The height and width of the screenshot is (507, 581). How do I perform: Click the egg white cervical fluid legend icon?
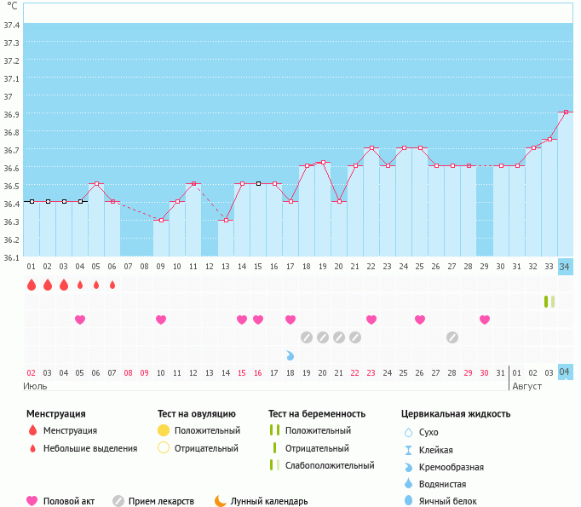(411, 501)
